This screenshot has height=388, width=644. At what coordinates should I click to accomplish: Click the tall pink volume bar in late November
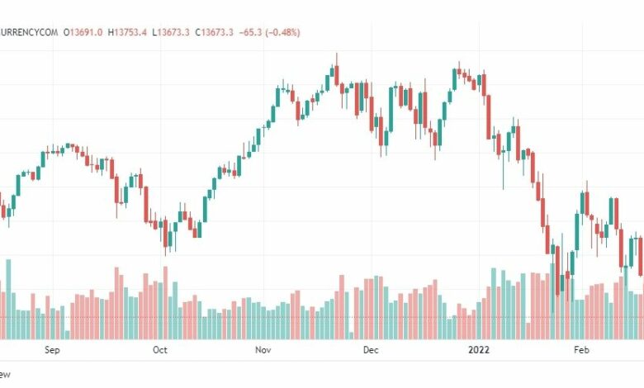tap(342, 307)
